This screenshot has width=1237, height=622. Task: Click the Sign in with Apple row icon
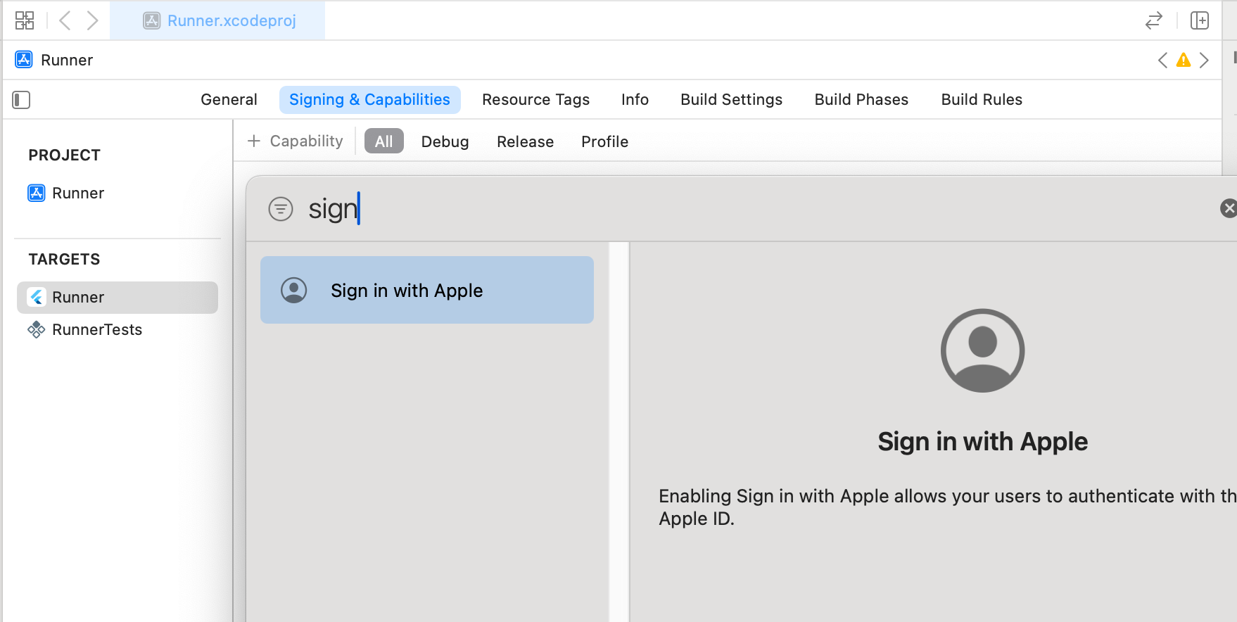(x=294, y=290)
